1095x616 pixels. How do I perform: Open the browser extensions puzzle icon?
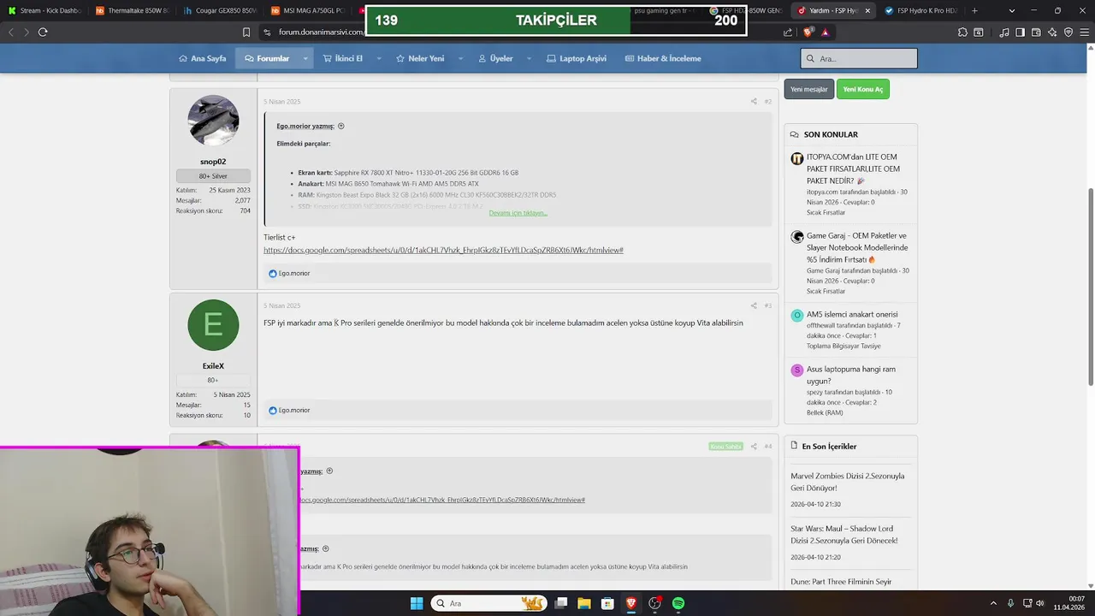point(962,32)
